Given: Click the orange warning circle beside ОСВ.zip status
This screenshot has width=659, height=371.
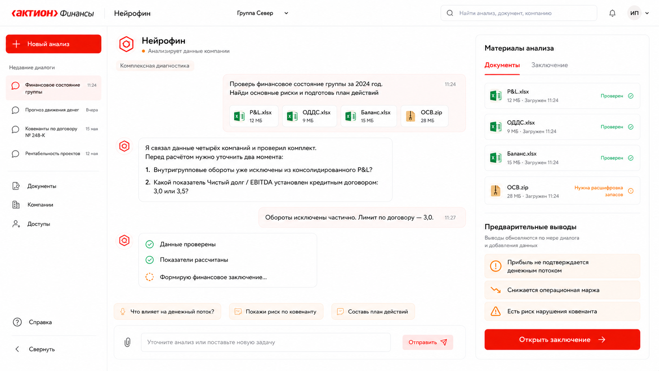Looking at the screenshot, I should point(631,191).
